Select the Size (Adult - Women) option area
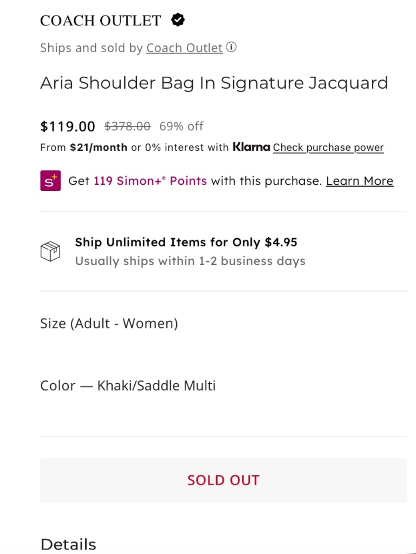The width and height of the screenshot is (416, 554). click(x=109, y=323)
